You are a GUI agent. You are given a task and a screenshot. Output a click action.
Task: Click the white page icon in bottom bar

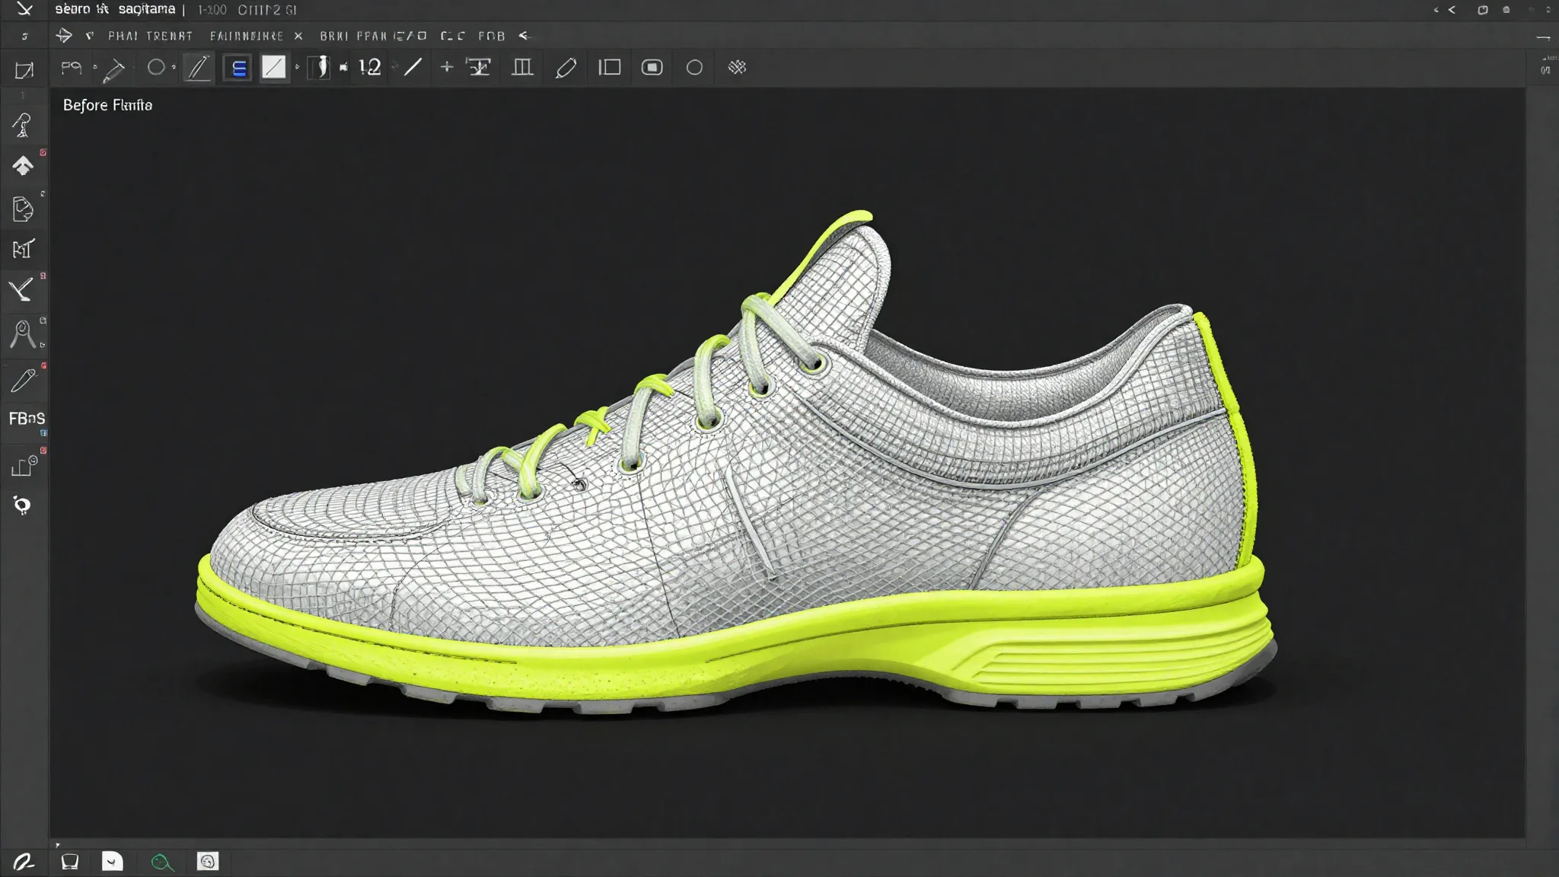(112, 861)
